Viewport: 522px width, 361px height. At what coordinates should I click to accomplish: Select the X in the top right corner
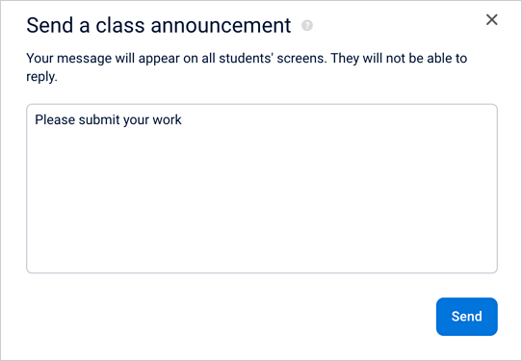point(492,19)
